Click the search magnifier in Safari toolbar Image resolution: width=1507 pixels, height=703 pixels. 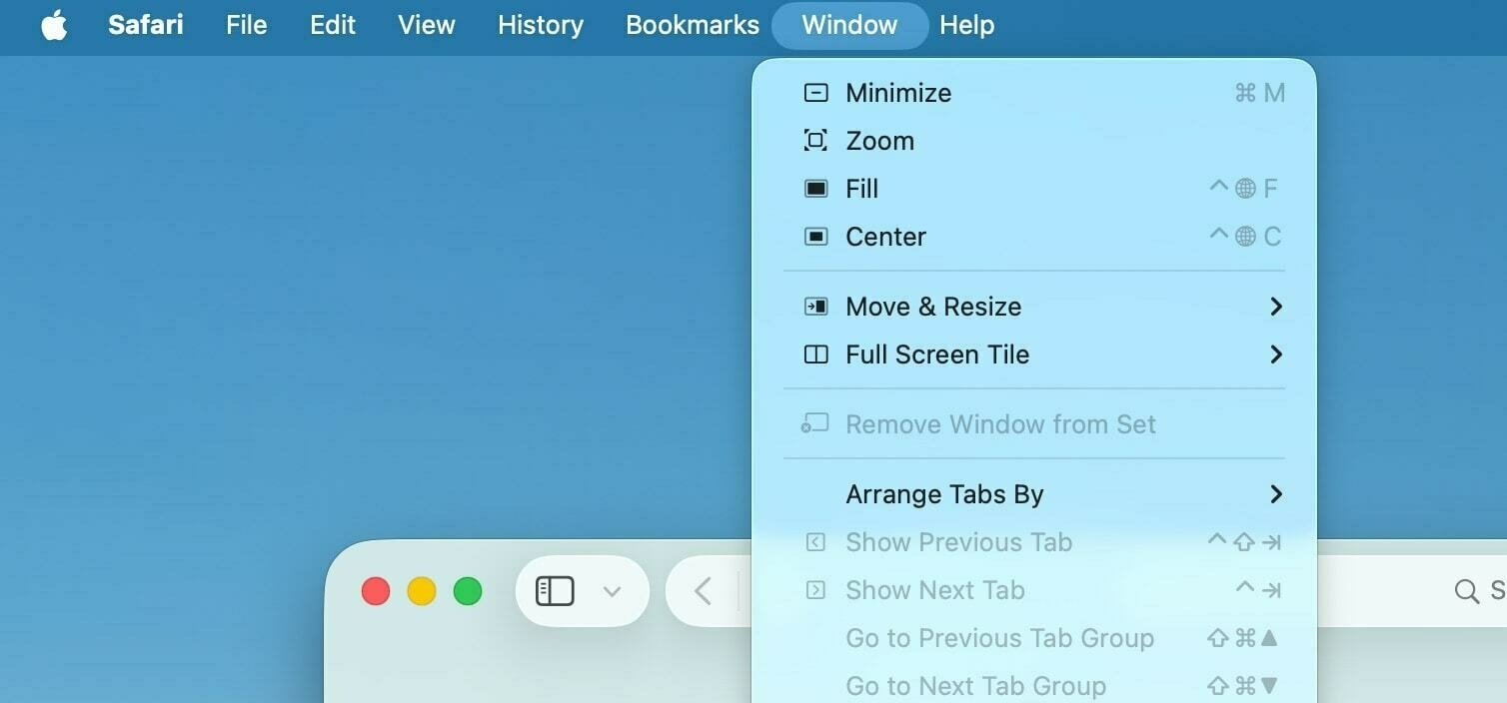(x=1466, y=591)
